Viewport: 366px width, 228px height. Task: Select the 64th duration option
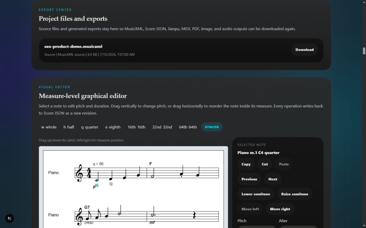(188, 127)
